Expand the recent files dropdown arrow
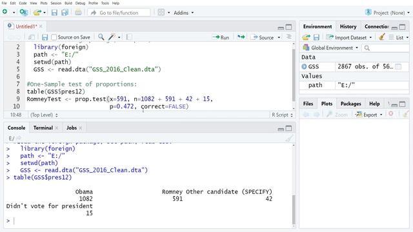The width and height of the screenshot is (413, 232). [x=45, y=13]
